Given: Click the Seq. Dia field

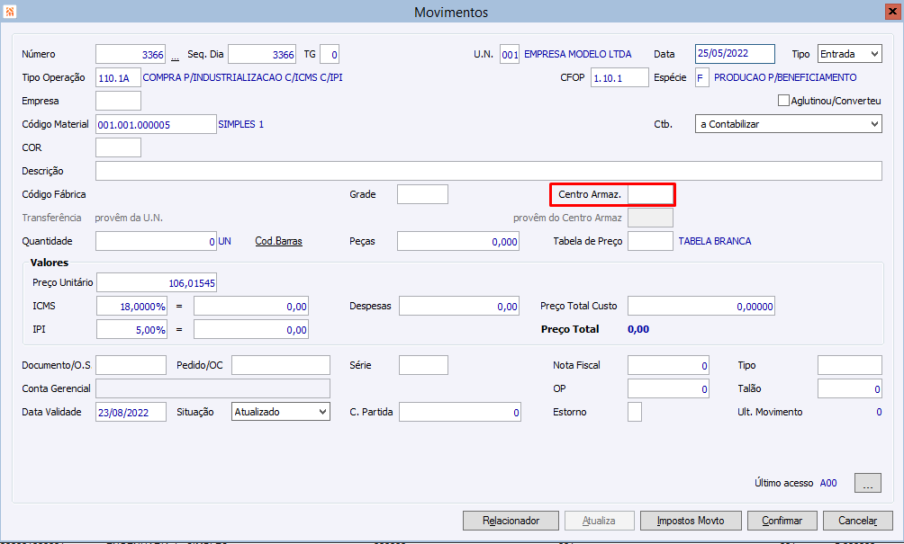Looking at the screenshot, I should coord(262,54).
